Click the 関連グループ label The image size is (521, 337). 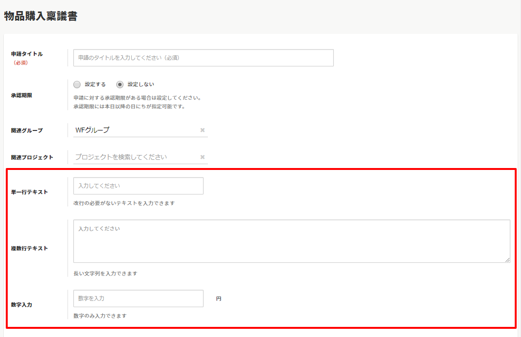[x=27, y=130]
